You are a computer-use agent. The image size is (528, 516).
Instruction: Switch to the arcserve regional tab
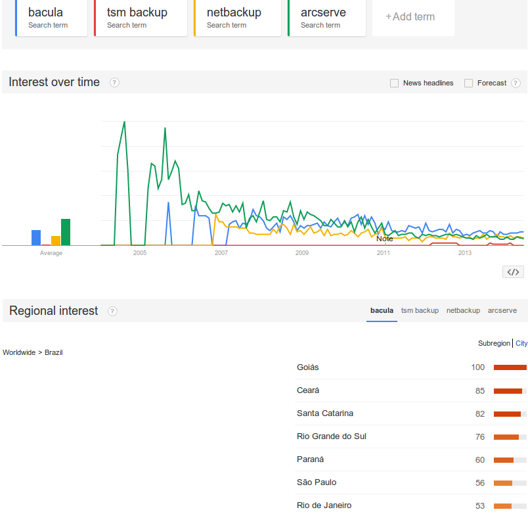point(502,310)
